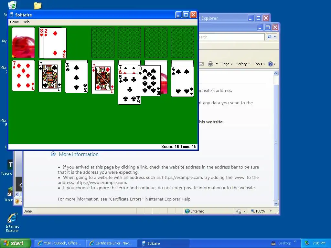Click the system tray network icon
331x248 pixels.
click(307, 243)
